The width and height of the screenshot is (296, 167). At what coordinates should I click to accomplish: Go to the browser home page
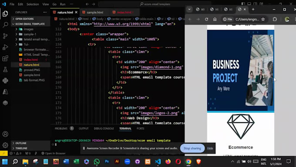(x=215, y=19)
